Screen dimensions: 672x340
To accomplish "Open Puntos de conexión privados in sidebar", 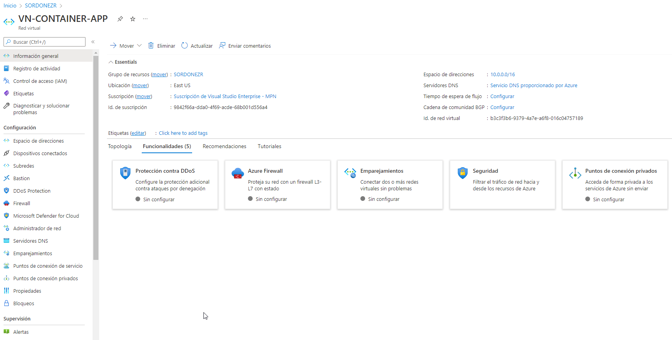I will click(46, 278).
